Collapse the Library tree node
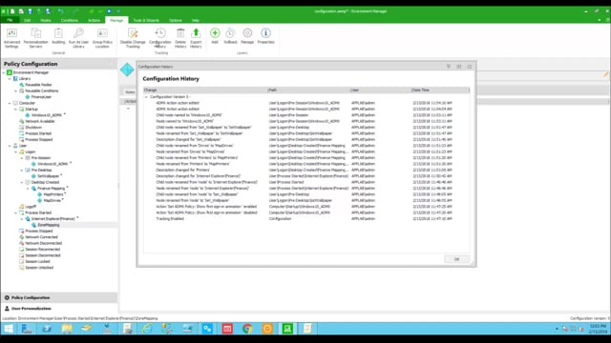The height and width of the screenshot is (343, 611). pos(10,78)
